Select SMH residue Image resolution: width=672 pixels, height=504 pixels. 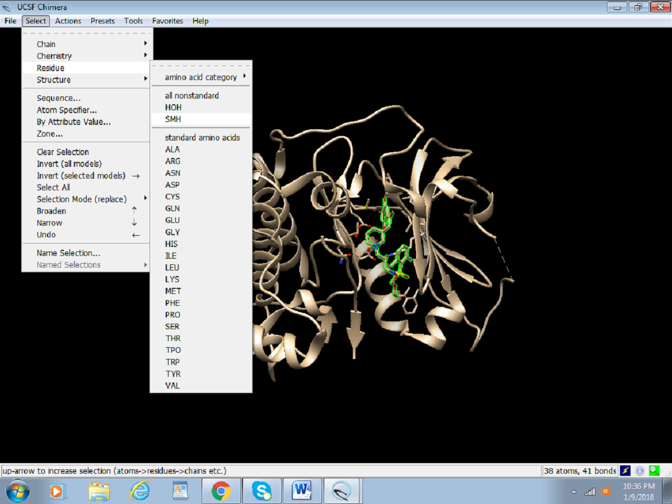point(201,119)
